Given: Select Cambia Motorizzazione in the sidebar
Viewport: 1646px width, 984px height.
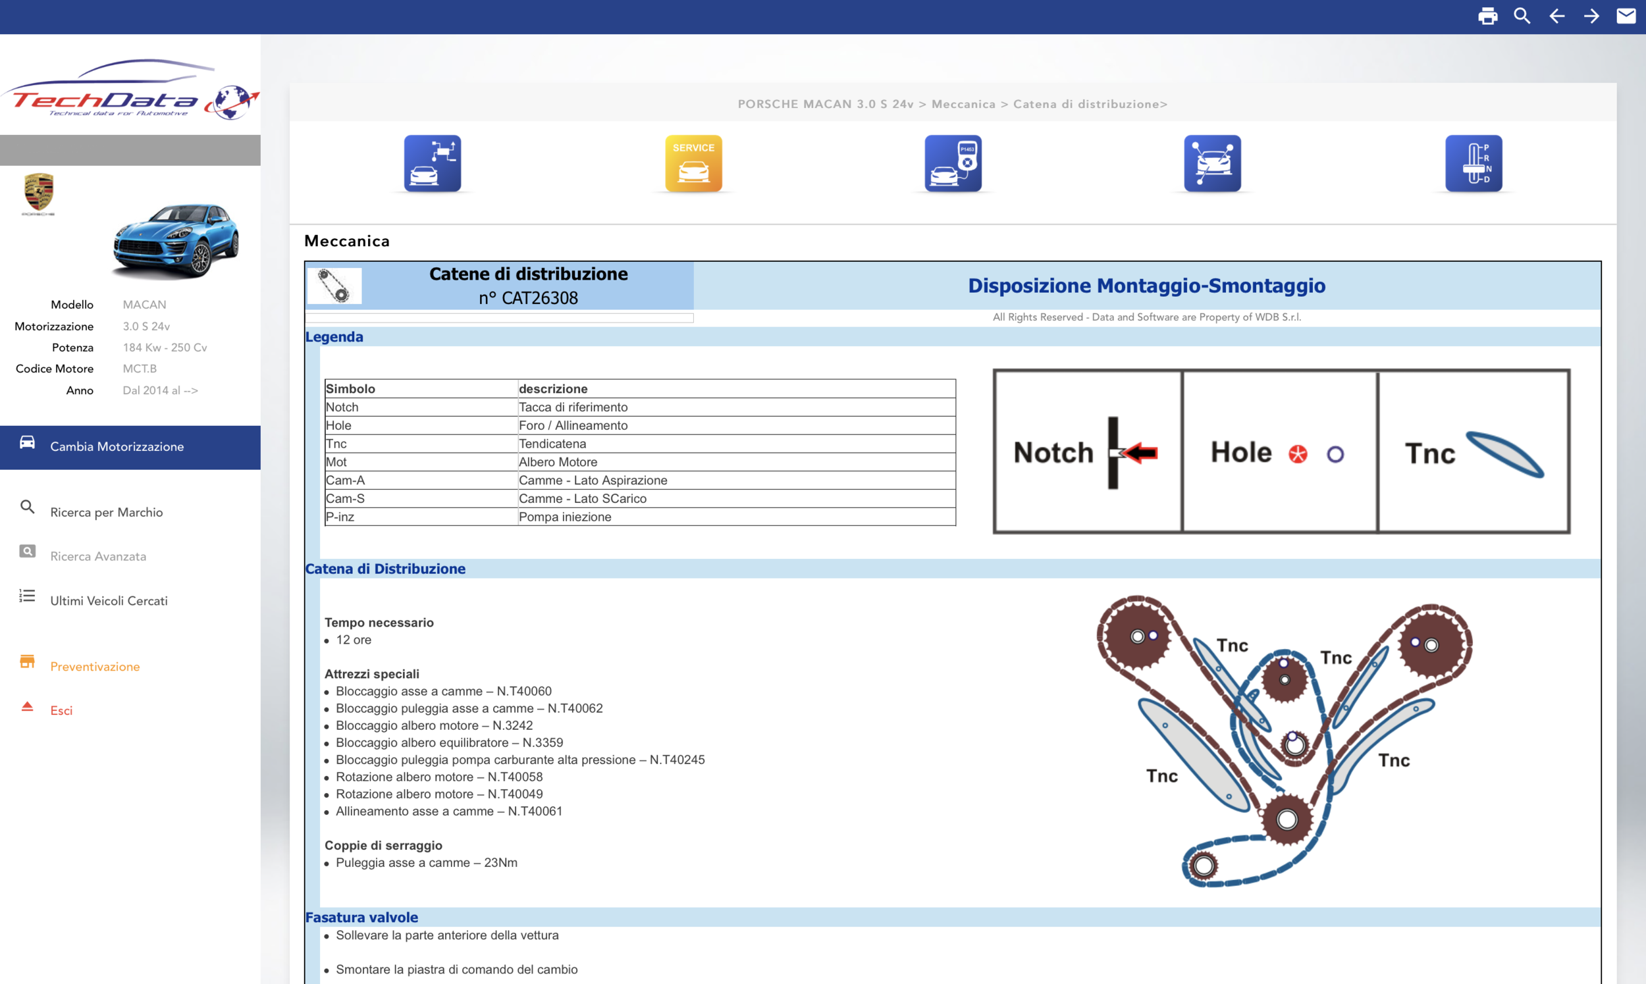Looking at the screenshot, I should click(x=117, y=447).
